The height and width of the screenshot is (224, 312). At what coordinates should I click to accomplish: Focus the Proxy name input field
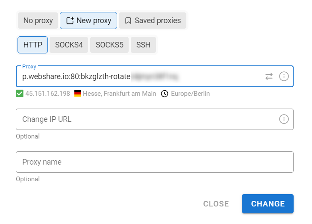coord(155,162)
